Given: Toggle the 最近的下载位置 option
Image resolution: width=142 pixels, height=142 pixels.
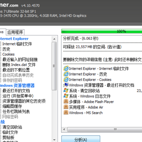Looking at the screenshot, I should [0, 70].
